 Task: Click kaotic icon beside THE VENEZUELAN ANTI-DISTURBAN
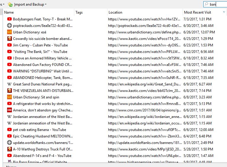click(x=9, y=90)
